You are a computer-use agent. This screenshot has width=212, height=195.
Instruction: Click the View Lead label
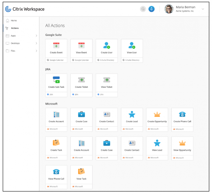[x=157, y=150]
